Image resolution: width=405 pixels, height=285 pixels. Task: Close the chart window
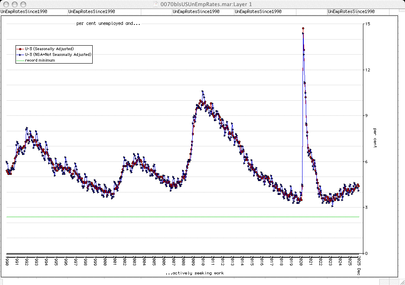5,4
